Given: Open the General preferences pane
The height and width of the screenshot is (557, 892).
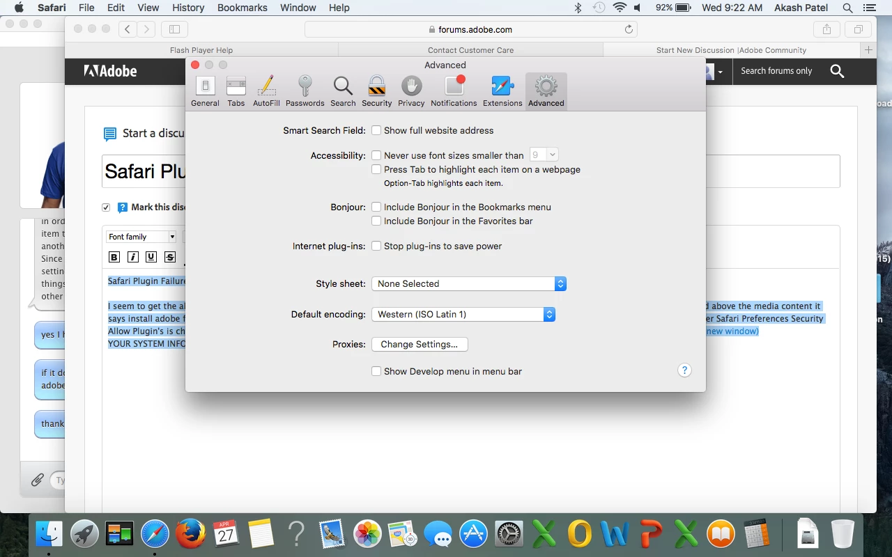Looking at the screenshot, I should click(205, 92).
